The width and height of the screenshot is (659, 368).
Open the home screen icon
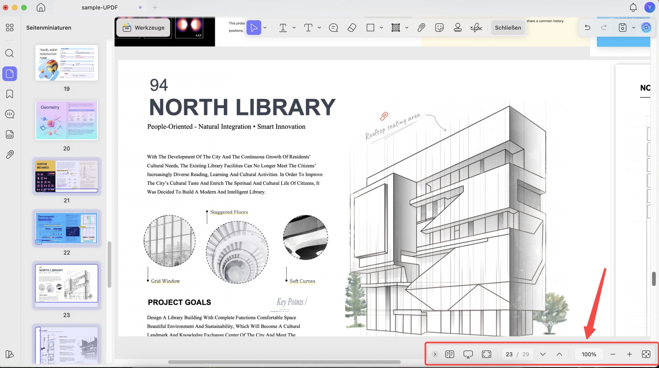[41, 7]
